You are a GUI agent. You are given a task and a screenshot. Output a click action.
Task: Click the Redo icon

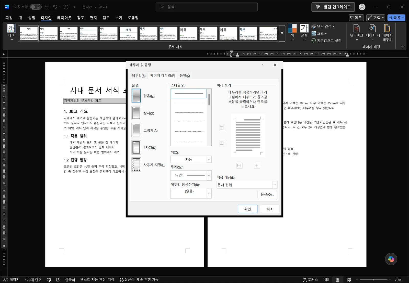click(x=66, y=7)
